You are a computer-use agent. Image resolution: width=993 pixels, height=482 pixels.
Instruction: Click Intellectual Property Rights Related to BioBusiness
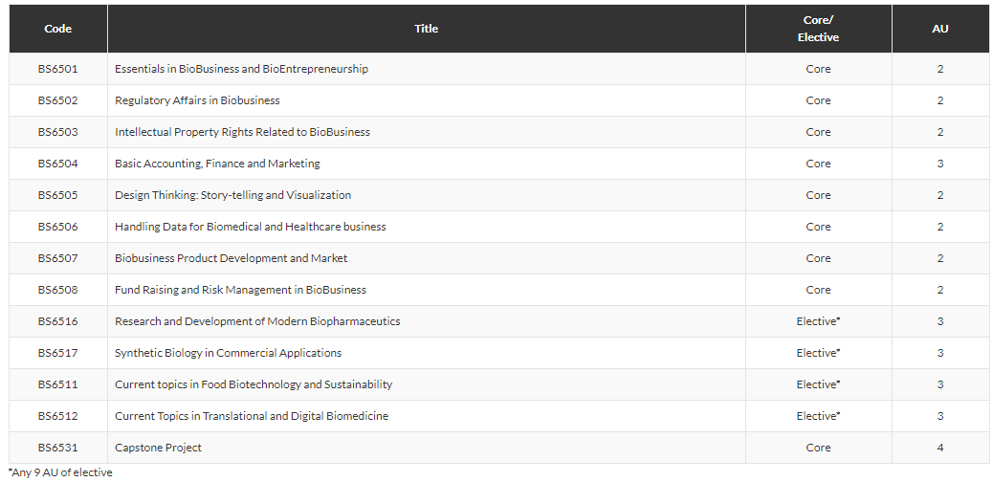click(x=242, y=132)
